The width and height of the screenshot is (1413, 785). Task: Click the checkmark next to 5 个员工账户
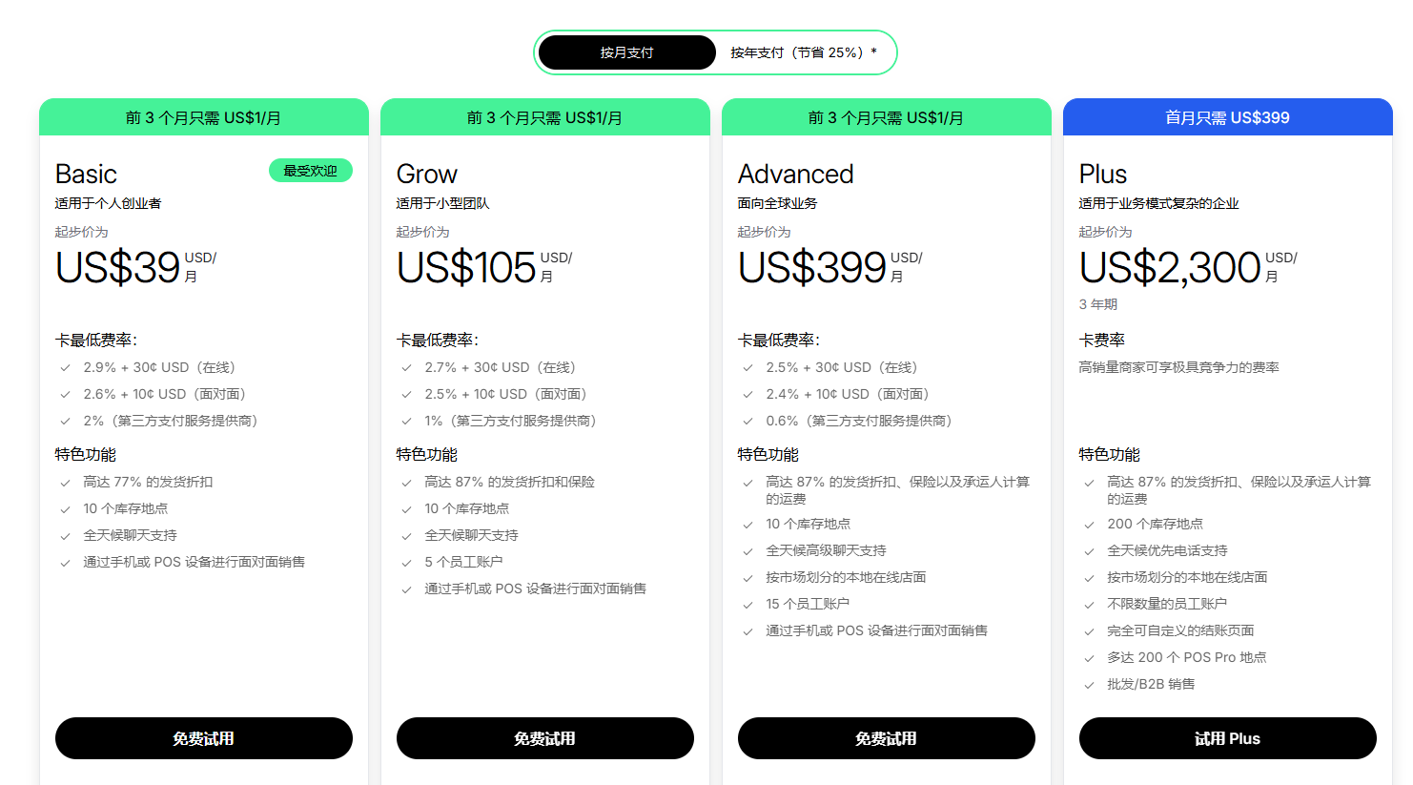point(406,562)
